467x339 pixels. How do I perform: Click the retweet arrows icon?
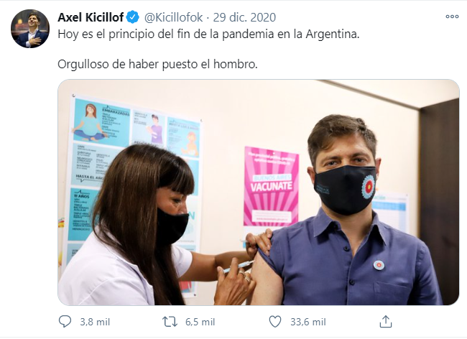tap(170, 322)
